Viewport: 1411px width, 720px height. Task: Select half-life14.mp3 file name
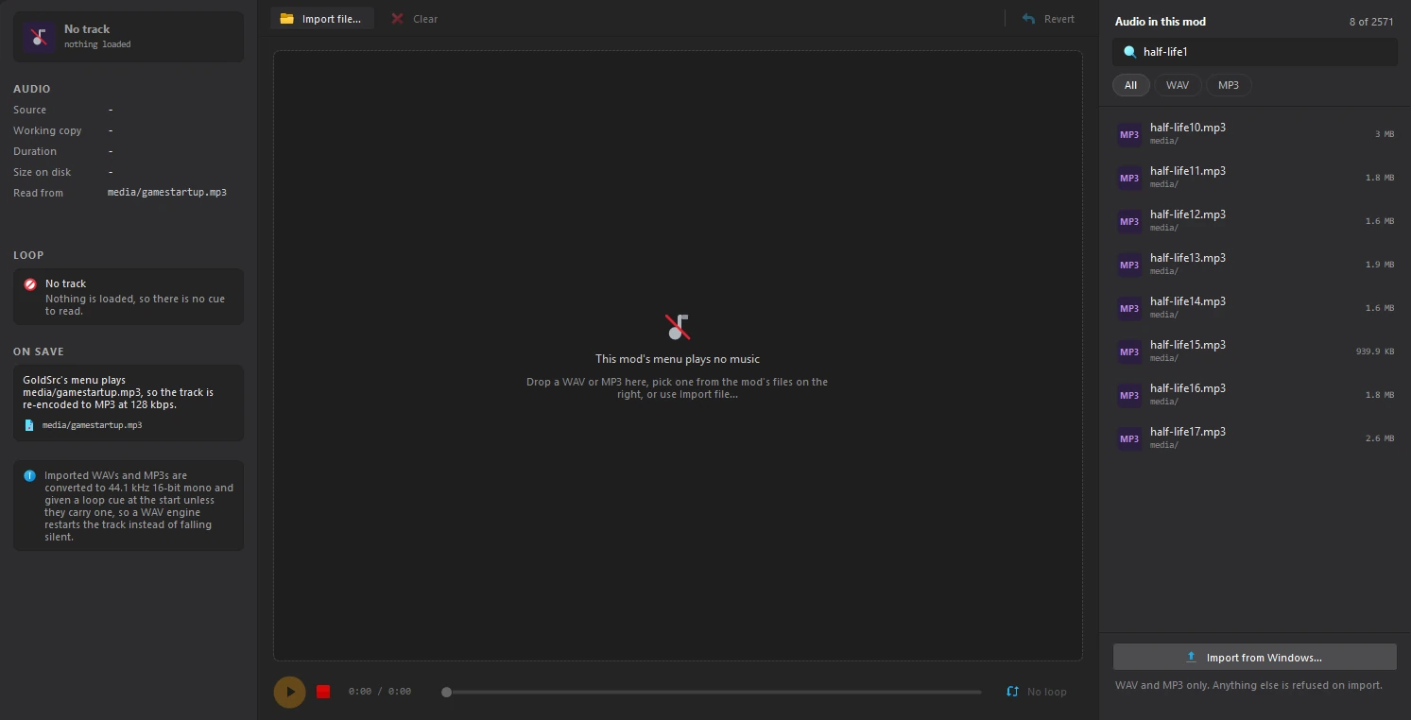click(1188, 301)
